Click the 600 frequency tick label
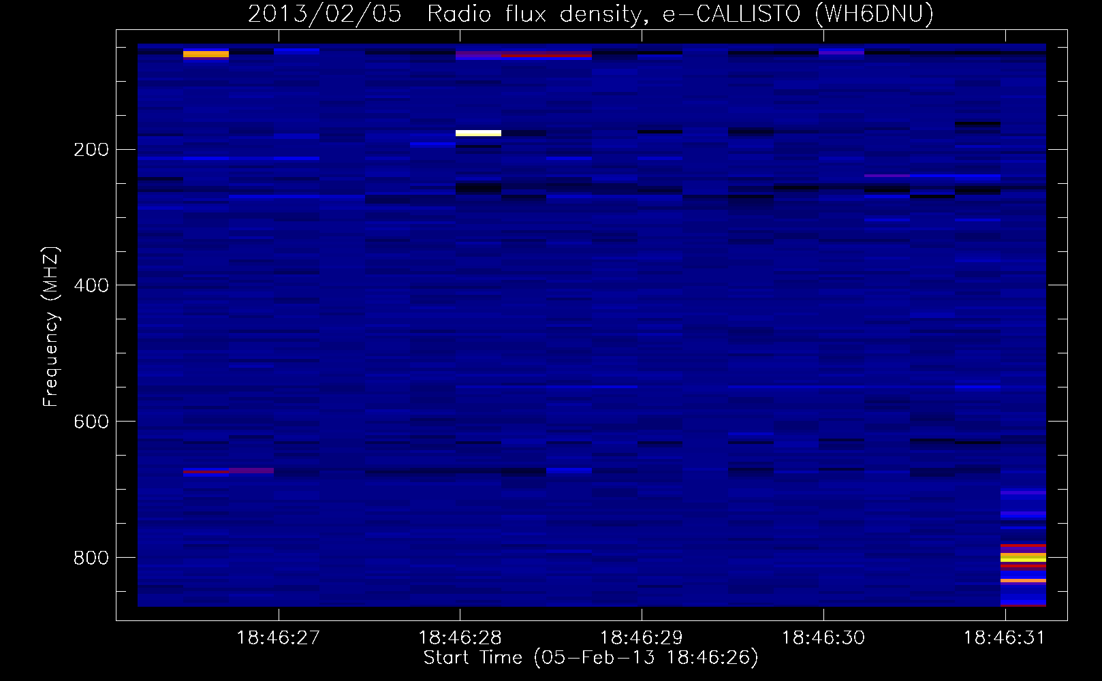 [x=91, y=422]
